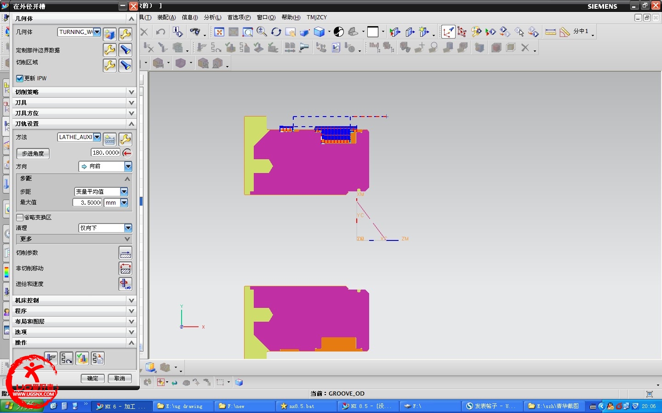Open the mm units dropdown
The image size is (662, 413).
pos(124,203)
